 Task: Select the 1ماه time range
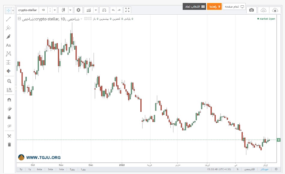61,169
